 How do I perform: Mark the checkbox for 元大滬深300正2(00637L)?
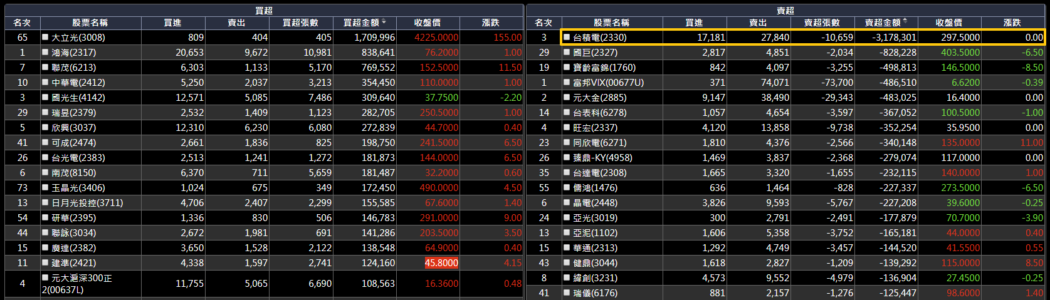[45, 277]
